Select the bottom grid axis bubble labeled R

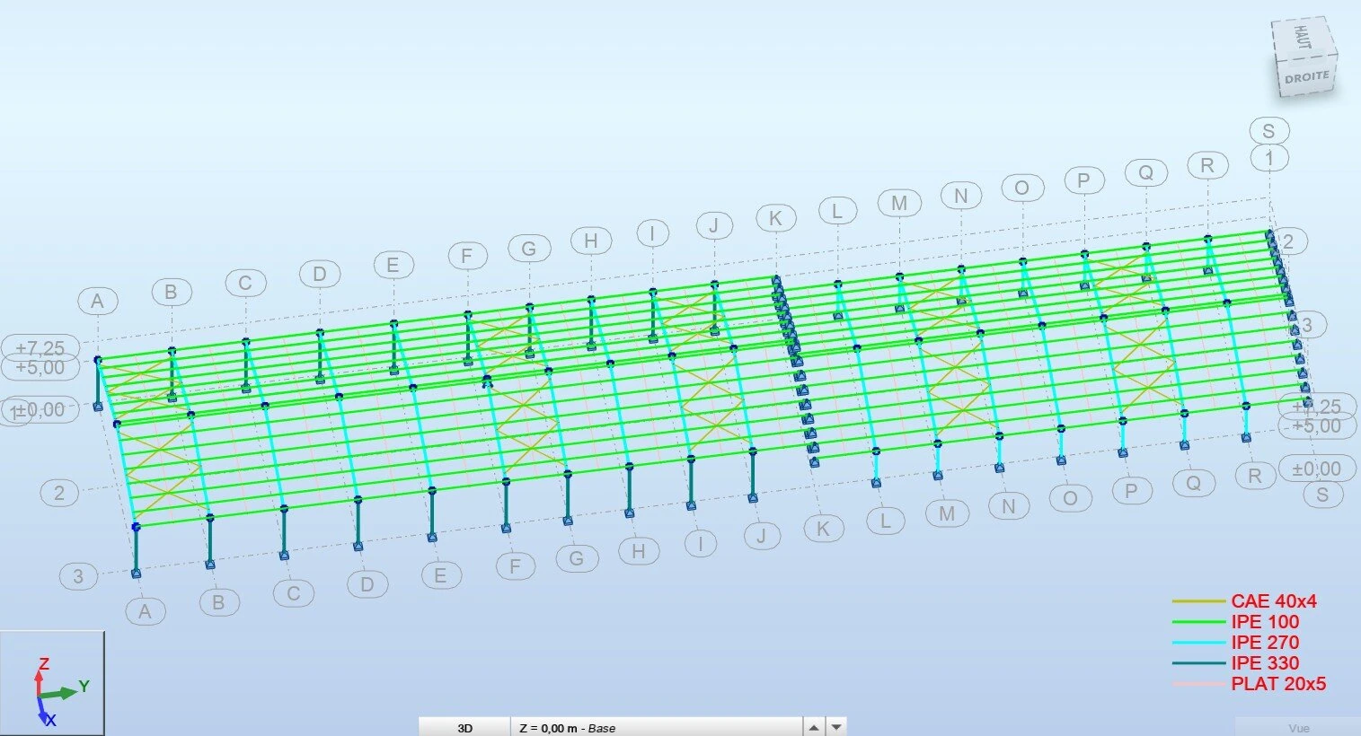pyautogui.click(x=1255, y=476)
